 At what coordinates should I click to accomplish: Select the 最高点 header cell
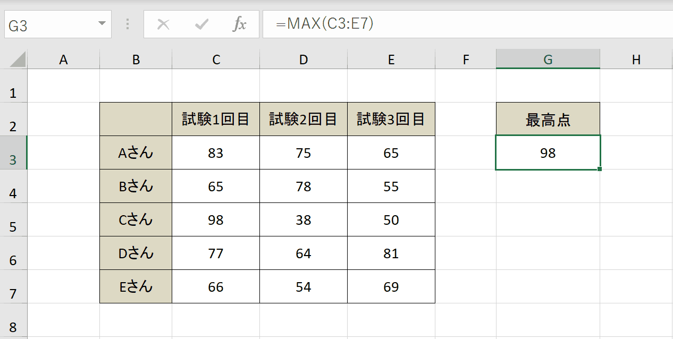click(x=548, y=119)
